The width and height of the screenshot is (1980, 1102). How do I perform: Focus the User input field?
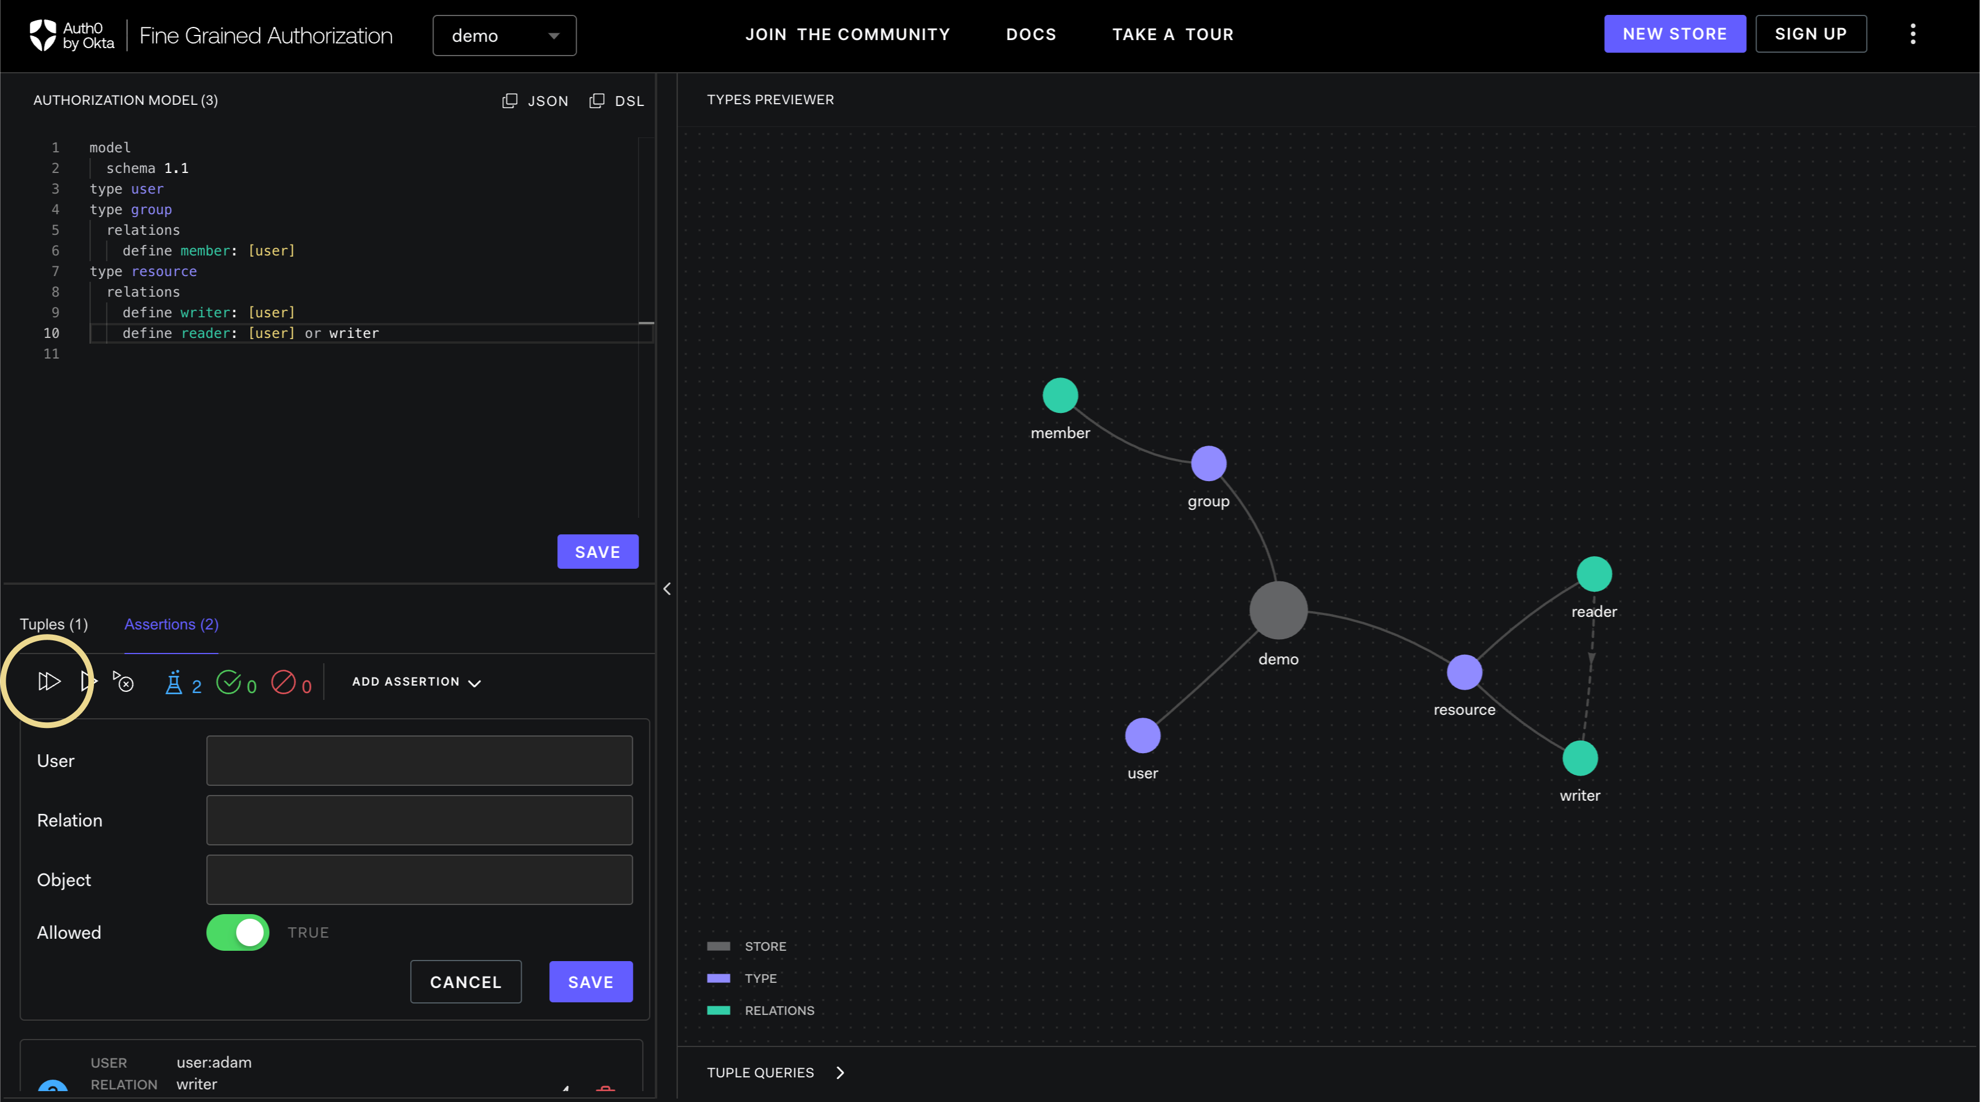(x=419, y=761)
